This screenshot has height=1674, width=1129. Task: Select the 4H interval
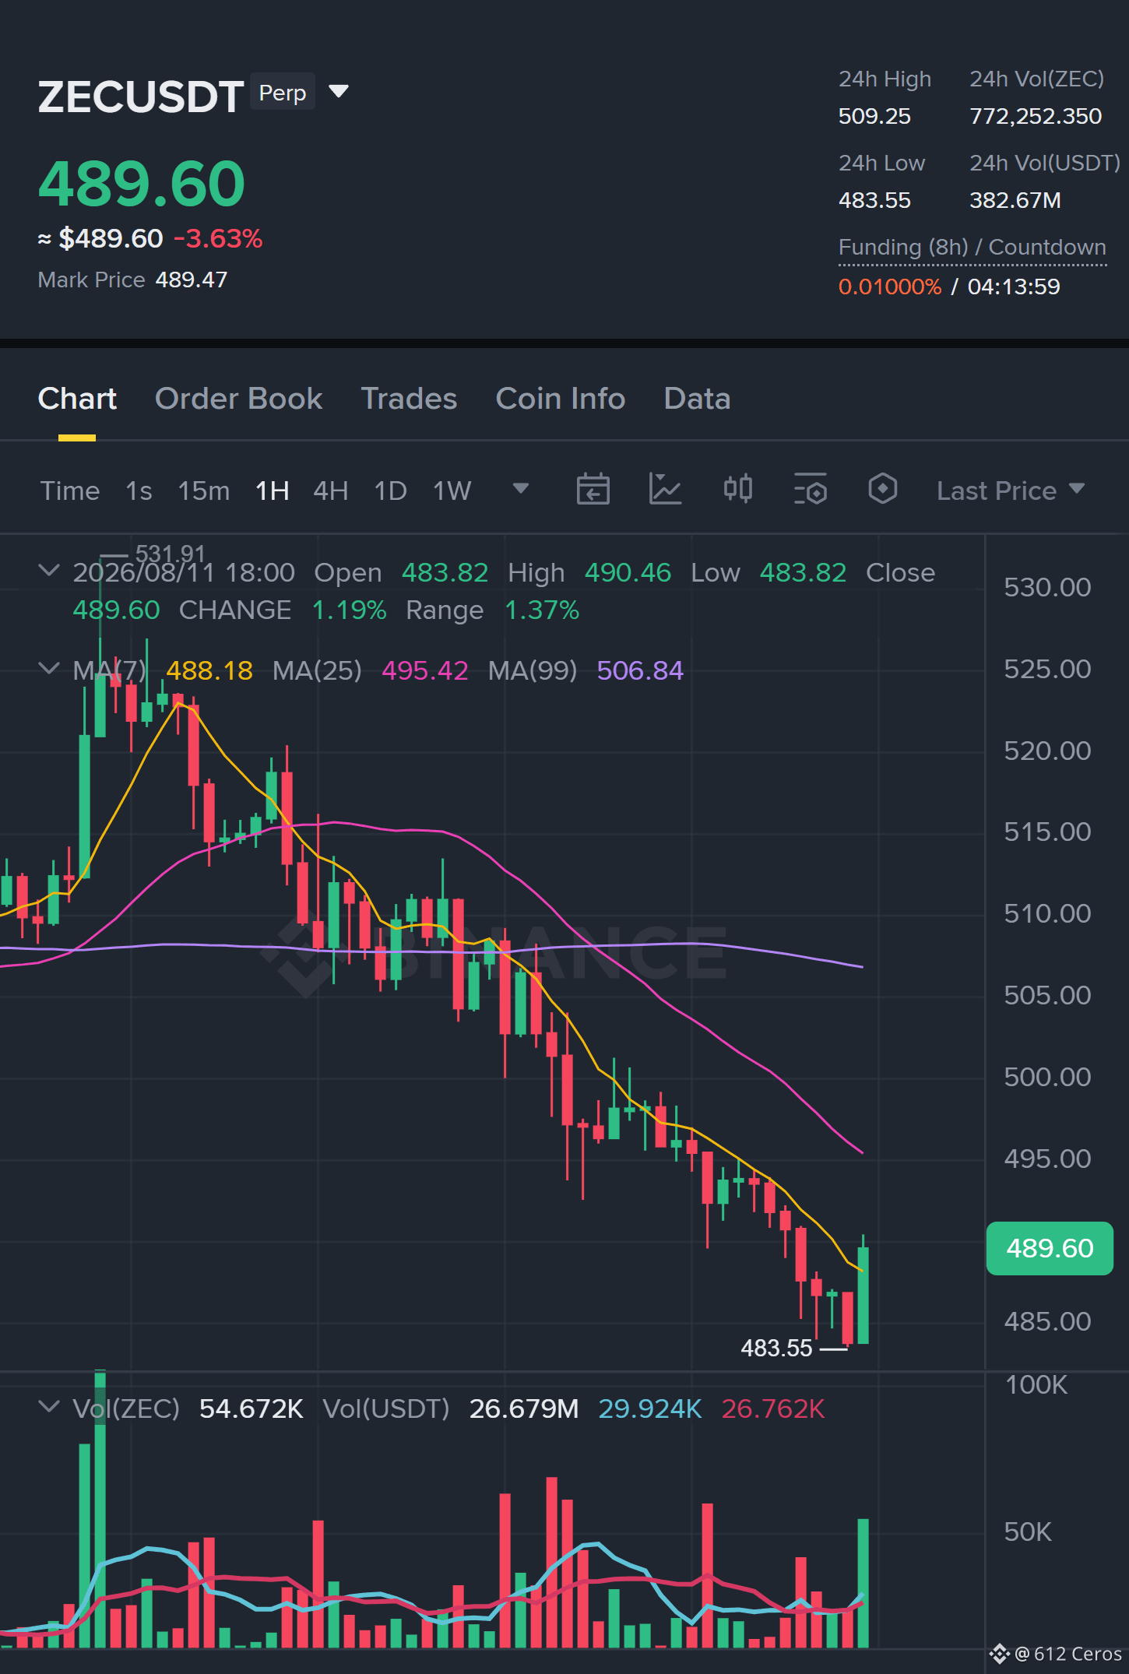click(331, 491)
